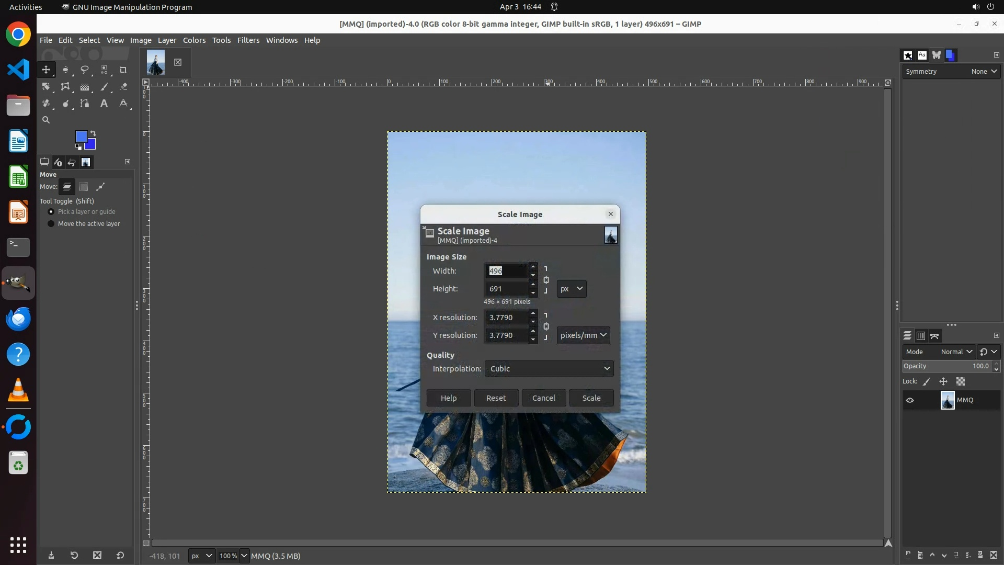The width and height of the screenshot is (1004, 565).
Task: Open Thunderbird from the Ubuntu dock
Action: click(18, 319)
